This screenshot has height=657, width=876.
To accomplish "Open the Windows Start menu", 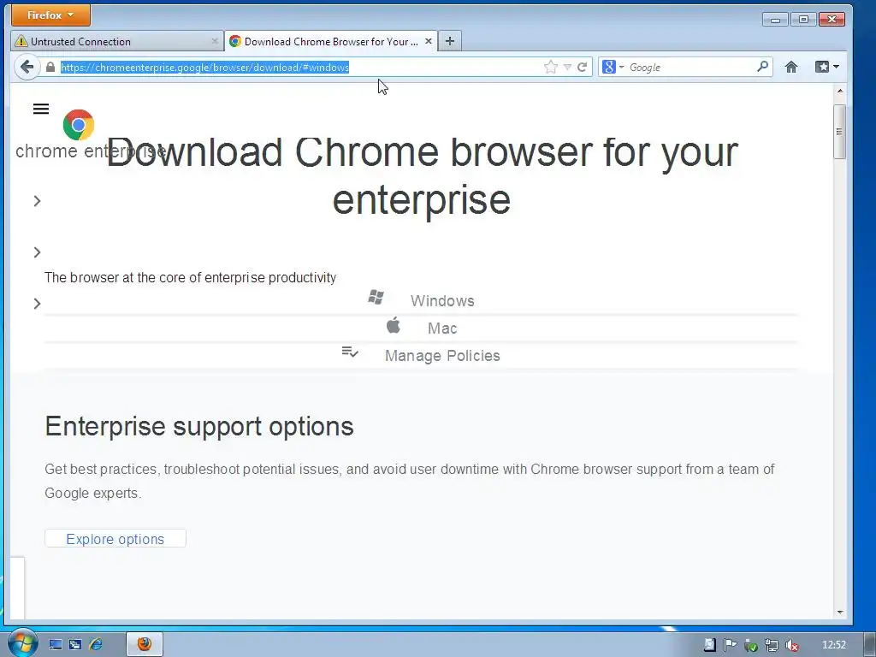I will (x=22, y=642).
